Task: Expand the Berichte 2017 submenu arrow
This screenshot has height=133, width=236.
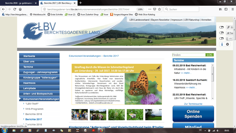Action: point(24,119)
